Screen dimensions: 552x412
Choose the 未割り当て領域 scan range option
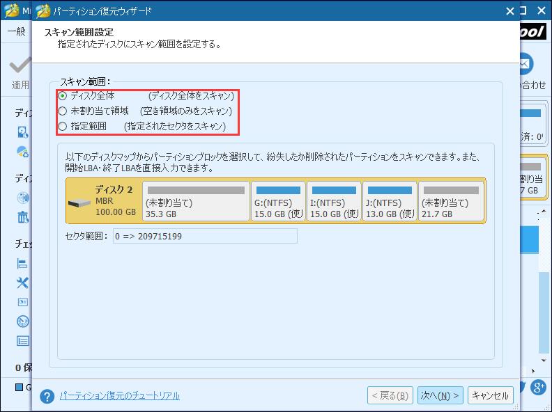click(x=63, y=111)
